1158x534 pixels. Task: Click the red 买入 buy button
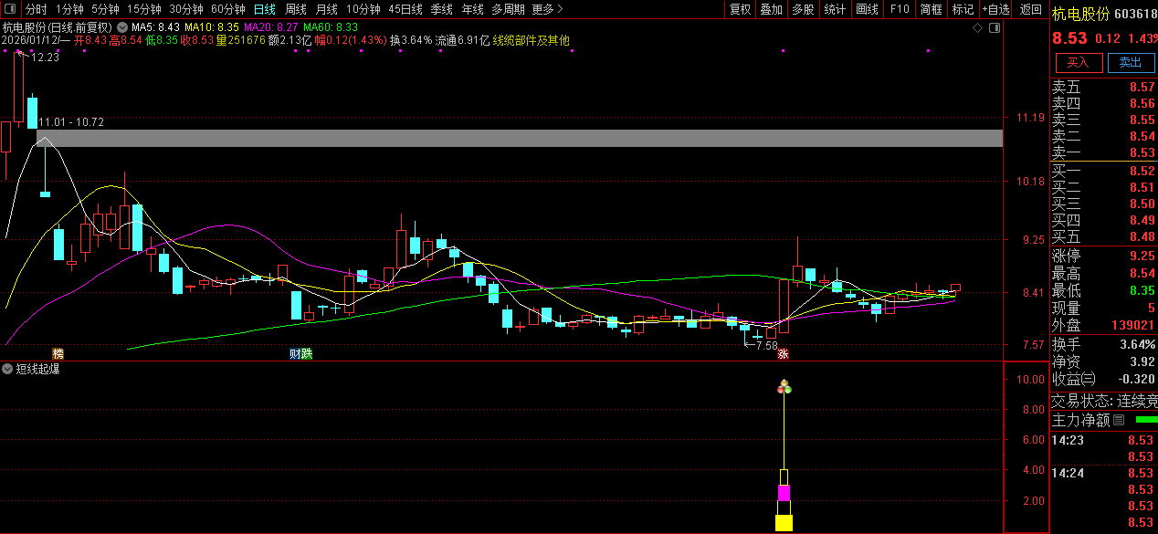(x=1079, y=62)
